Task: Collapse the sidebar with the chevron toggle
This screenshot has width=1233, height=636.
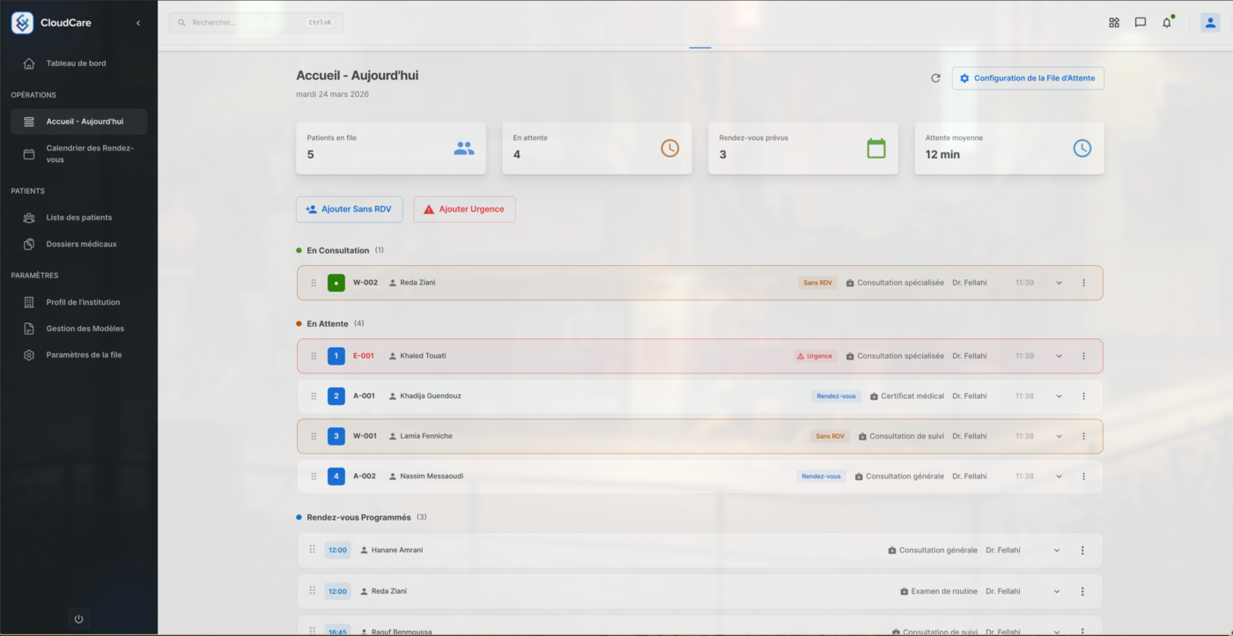Action: click(137, 24)
